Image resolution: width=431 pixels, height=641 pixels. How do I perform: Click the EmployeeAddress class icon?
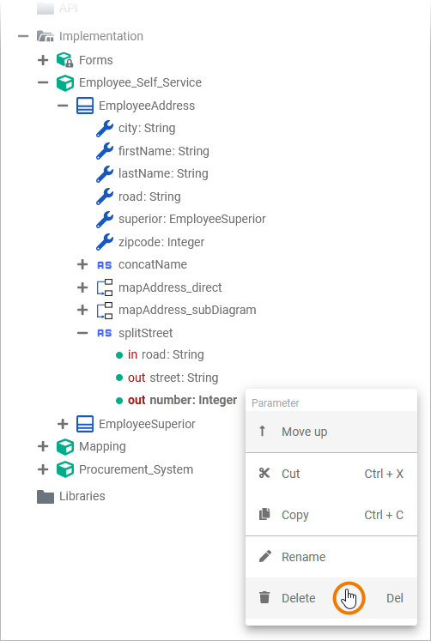click(85, 106)
